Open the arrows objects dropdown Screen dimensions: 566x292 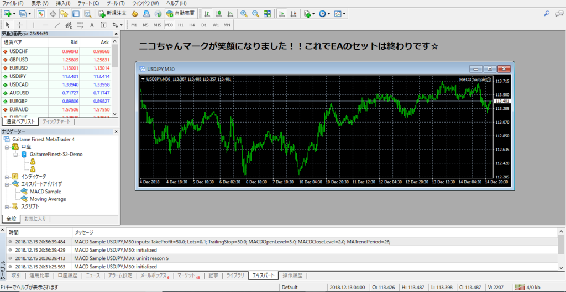[x=117, y=25]
